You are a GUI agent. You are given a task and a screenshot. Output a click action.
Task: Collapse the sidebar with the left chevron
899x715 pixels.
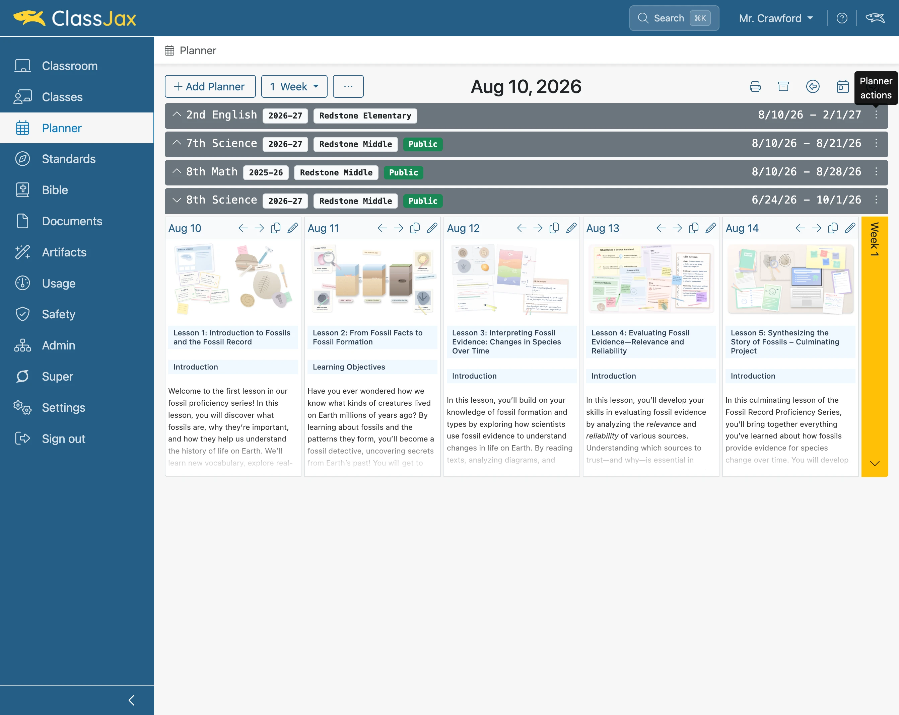[132, 700]
